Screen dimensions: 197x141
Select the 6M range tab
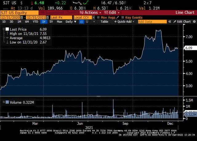(x=27, y=22)
